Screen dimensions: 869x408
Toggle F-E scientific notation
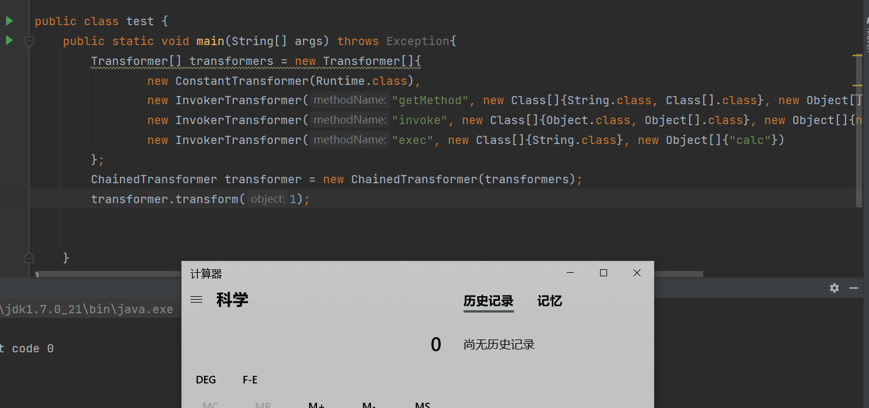click(250, 380)
